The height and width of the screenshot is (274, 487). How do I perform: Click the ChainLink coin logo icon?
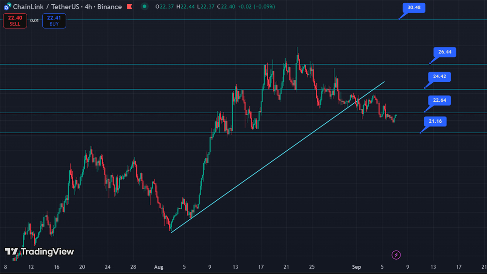(7, 7)
